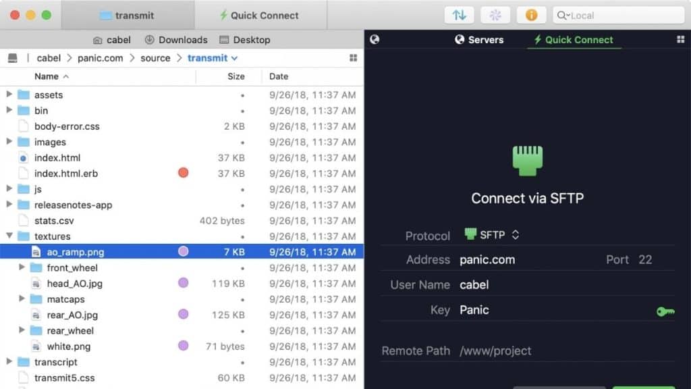Click the globe icon at the right pane's left edge
Viewport: 691px width, 389px height.
375,40
